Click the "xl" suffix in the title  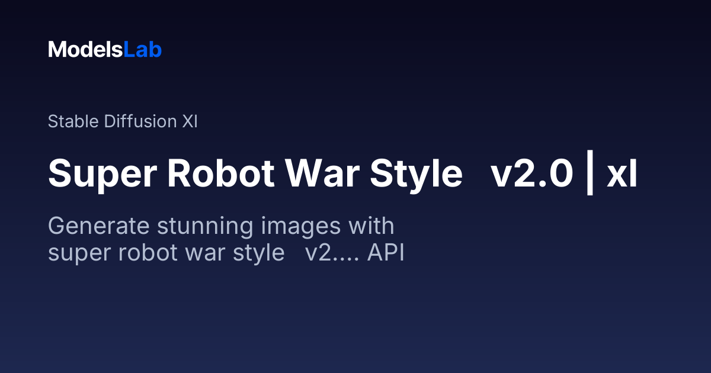click(622, 175)
